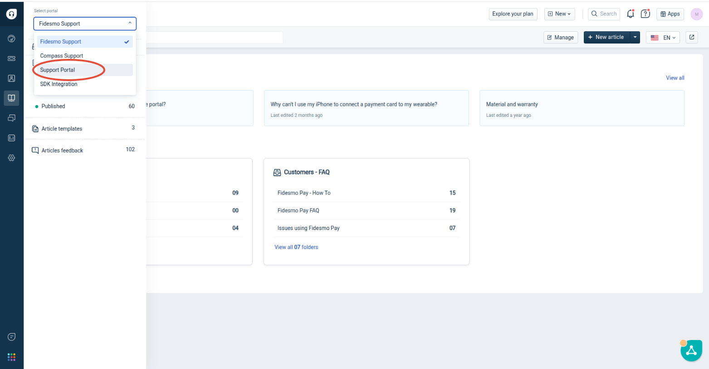Click View all 07 folders link

(x=296, y=247)
